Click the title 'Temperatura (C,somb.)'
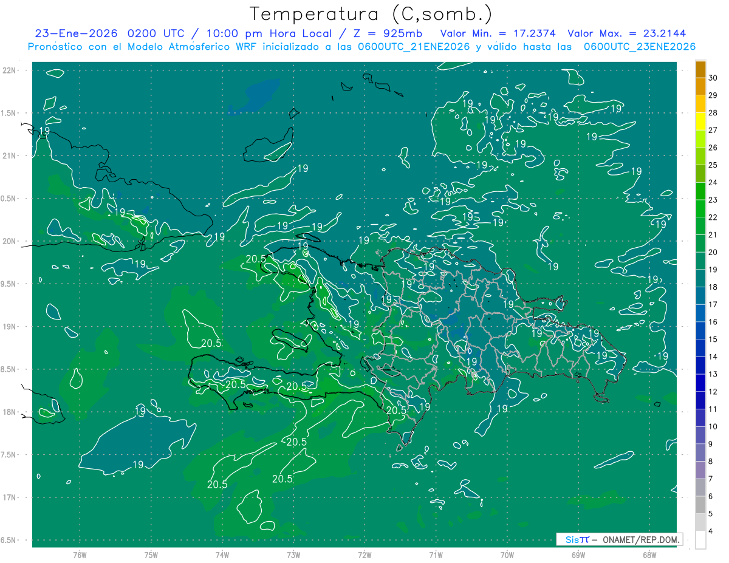This screenshot has height=563, width=729. point(371,13)
